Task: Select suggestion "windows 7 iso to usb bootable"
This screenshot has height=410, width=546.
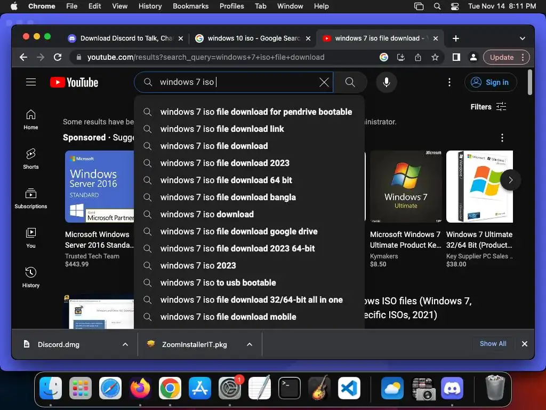Action: [x=249, y=283]
